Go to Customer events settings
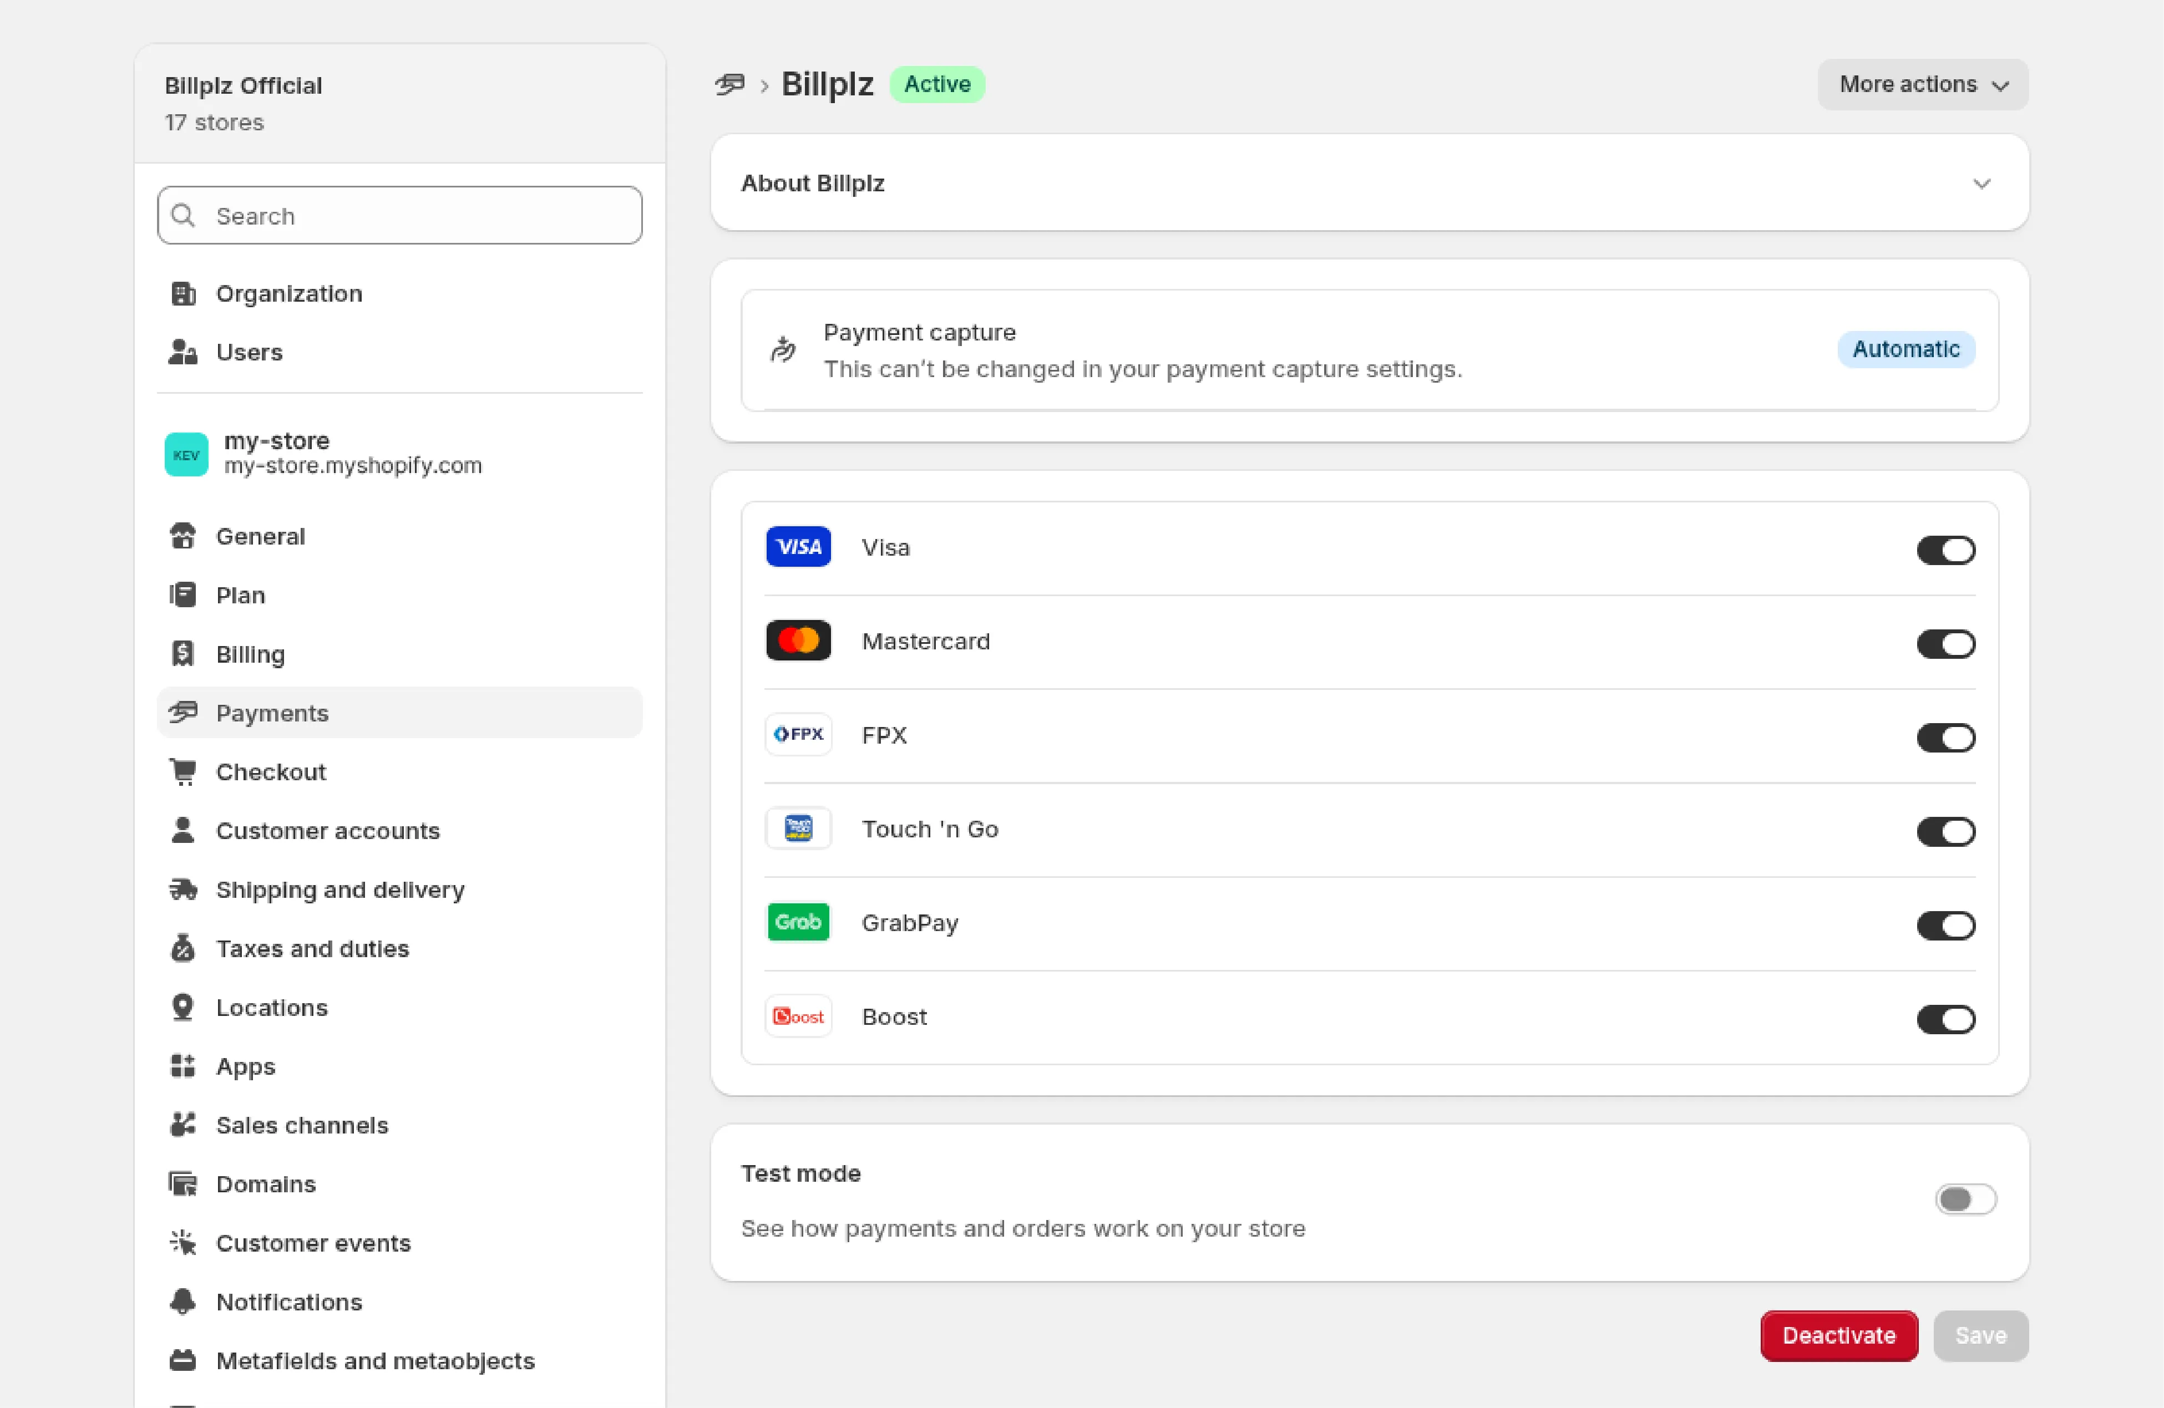The image size is (2164, 1408). click(400, 1243)
